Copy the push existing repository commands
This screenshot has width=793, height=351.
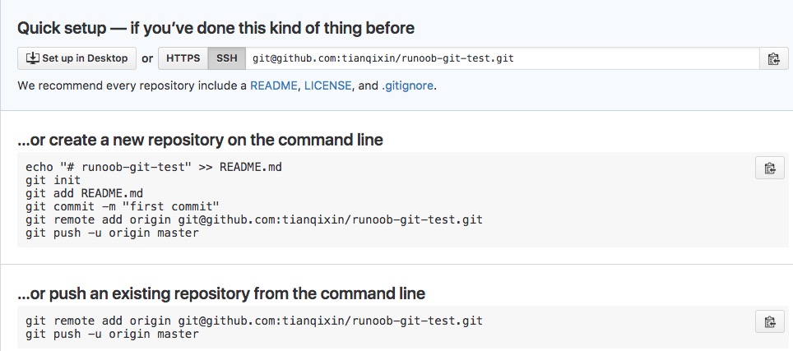pyautogui.click(x=770, y=321)
